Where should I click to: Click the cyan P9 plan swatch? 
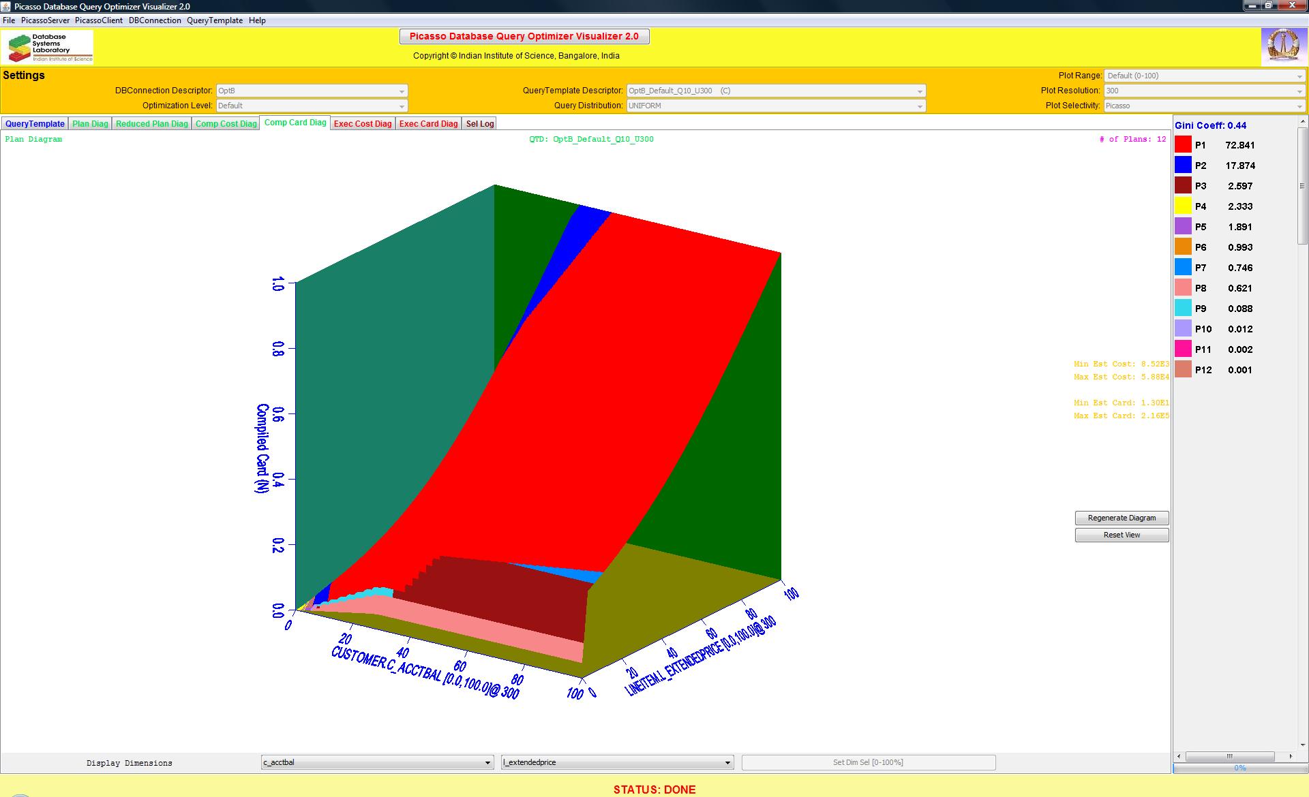click(x=1183, y=308)
